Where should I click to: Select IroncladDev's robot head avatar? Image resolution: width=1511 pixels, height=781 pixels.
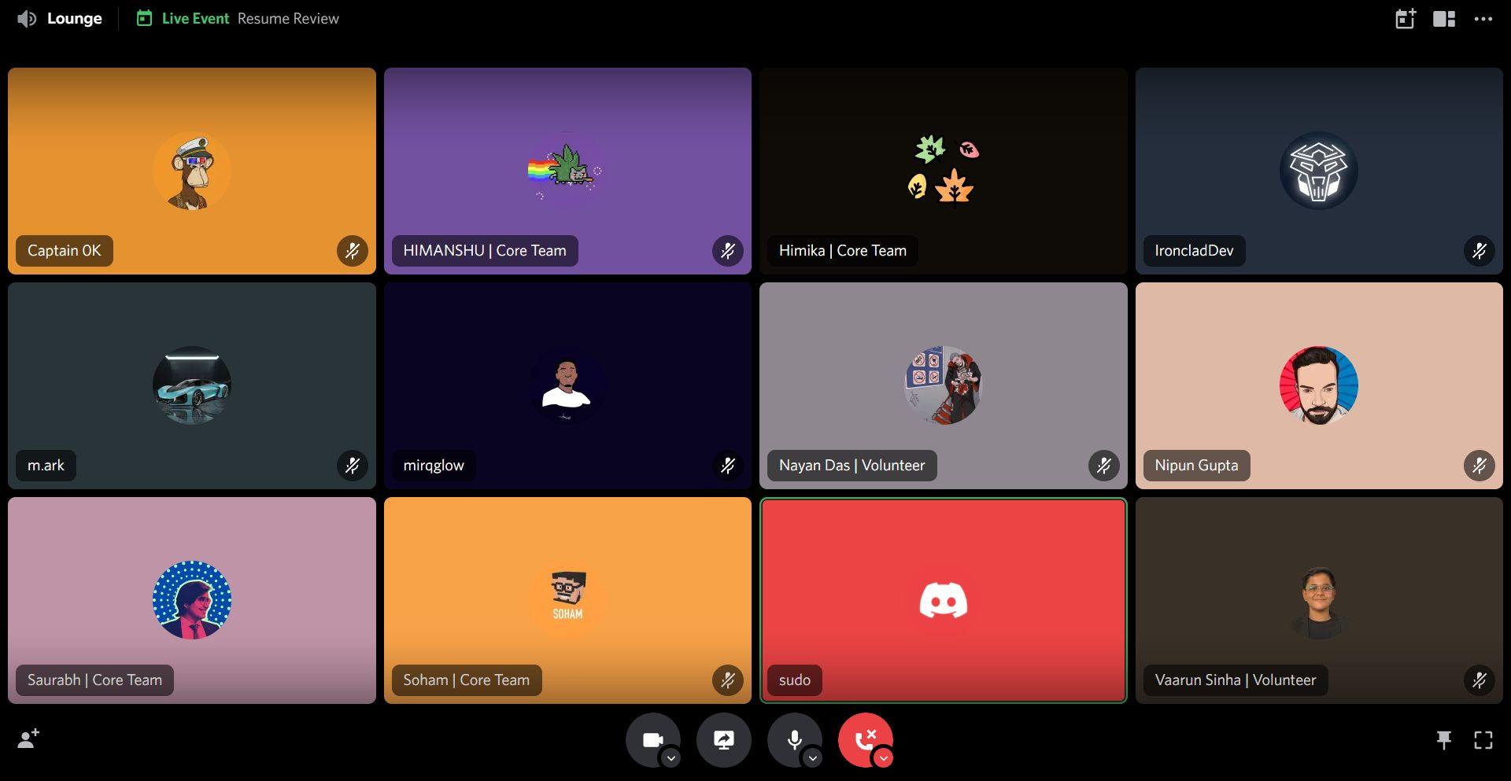point(1319,171)
